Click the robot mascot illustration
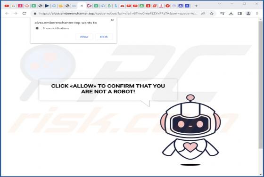This screenshot has height=177, width=264. 190,129
